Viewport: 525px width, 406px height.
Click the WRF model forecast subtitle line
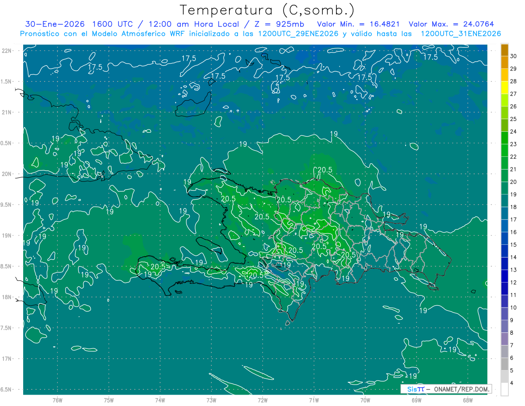point(261,34)
